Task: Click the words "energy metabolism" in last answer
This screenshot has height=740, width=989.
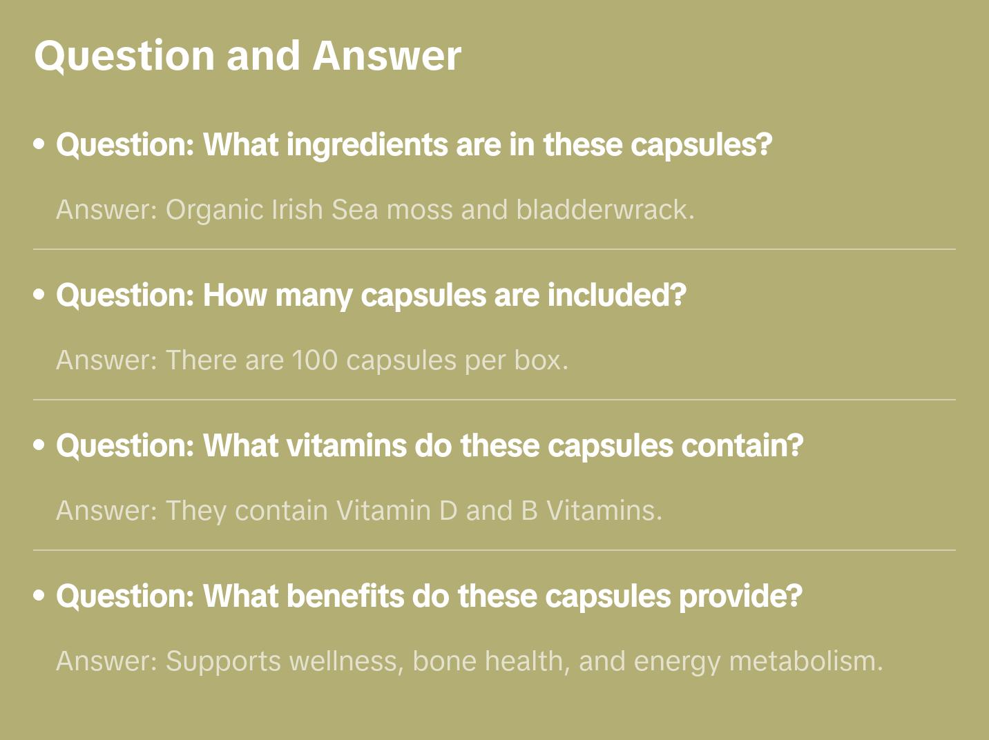Action: click(758, 661)
